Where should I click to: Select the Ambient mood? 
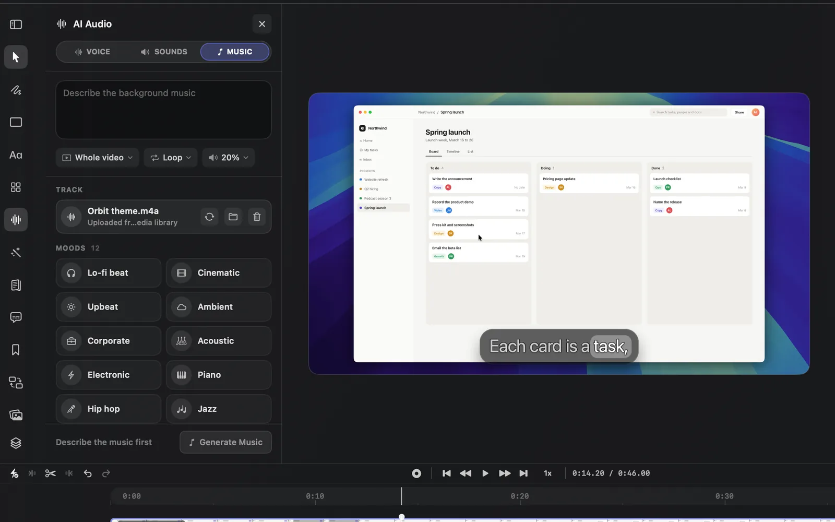point(219,307)
